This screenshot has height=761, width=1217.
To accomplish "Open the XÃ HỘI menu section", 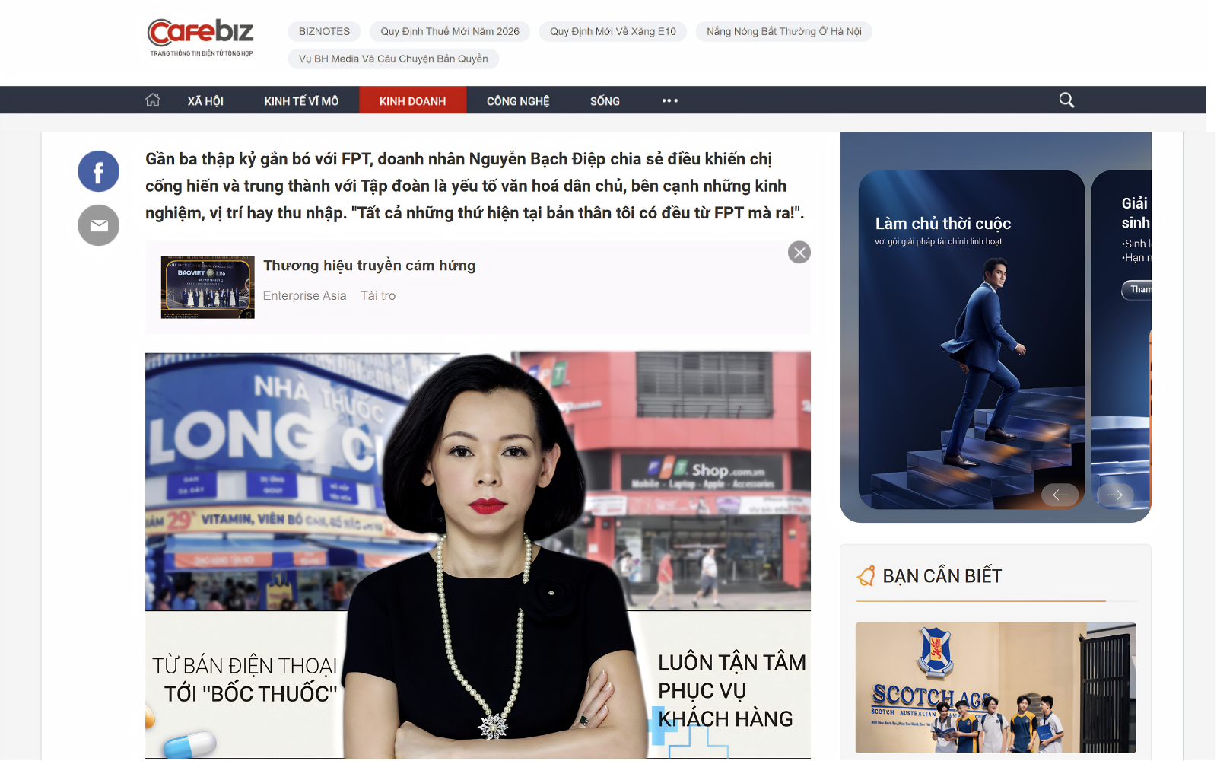I will point(205,100).
